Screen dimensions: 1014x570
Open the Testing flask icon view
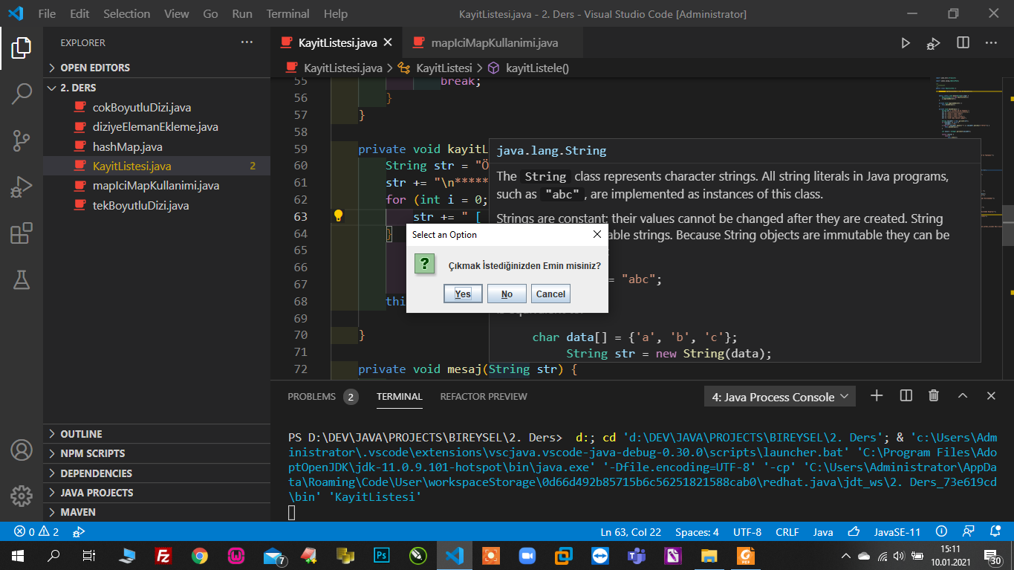point(21,279)
